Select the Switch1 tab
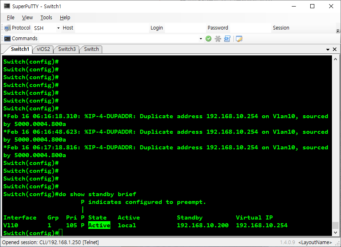This screenshot has width=341, height=247. (x=20, y=49)
